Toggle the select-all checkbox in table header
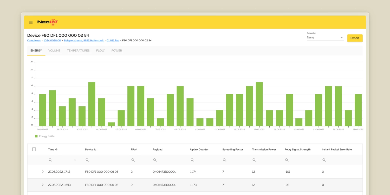This screenshot has width=390, height=195. [x=34, y=149]
